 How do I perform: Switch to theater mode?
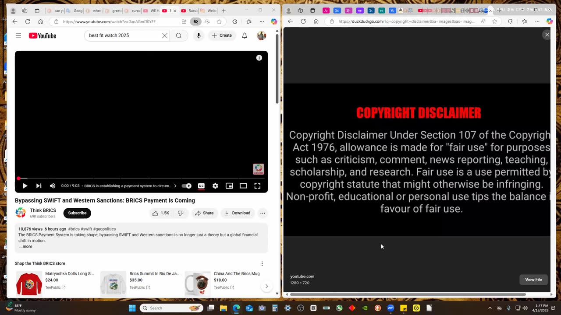[243, 186]
